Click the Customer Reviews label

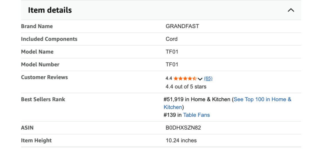[44, 77]
